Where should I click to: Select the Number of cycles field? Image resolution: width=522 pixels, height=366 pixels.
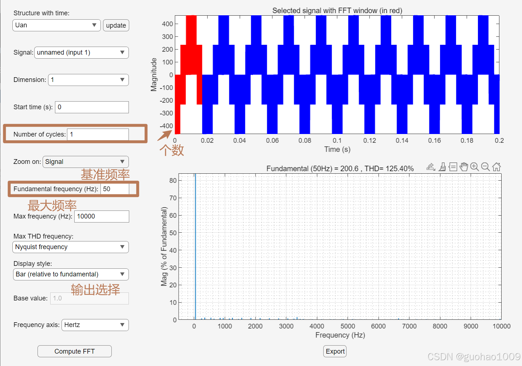coord(98,134)
